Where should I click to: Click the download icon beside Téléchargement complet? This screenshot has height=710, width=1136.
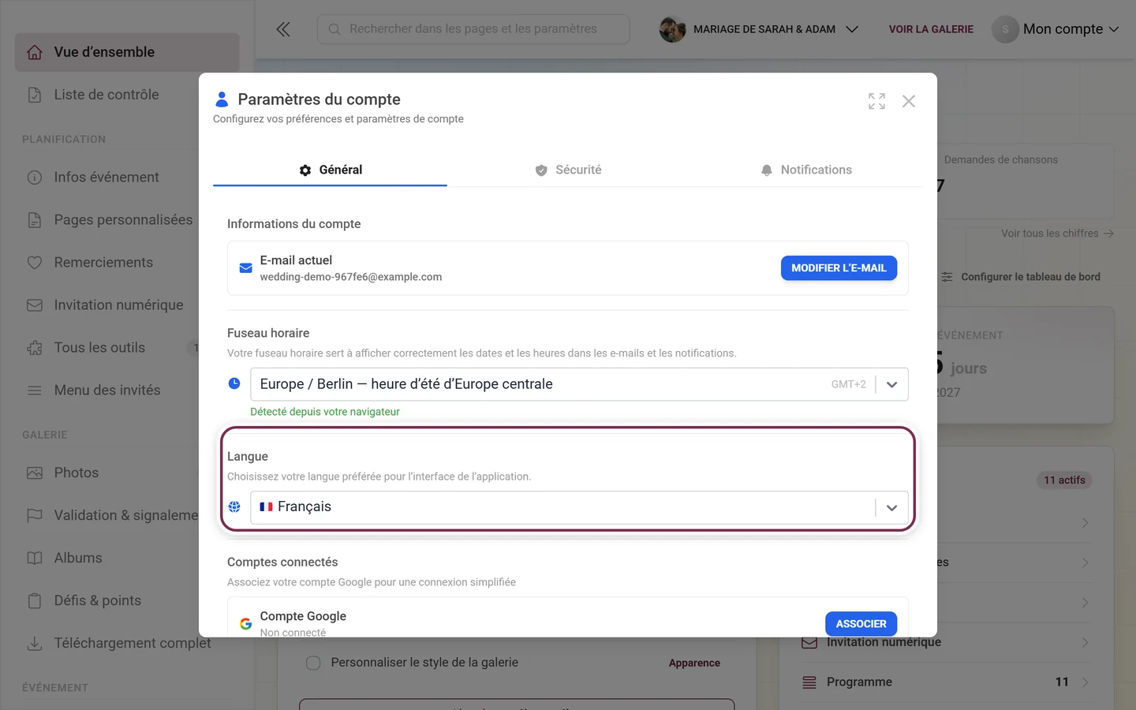coord(35,644)
